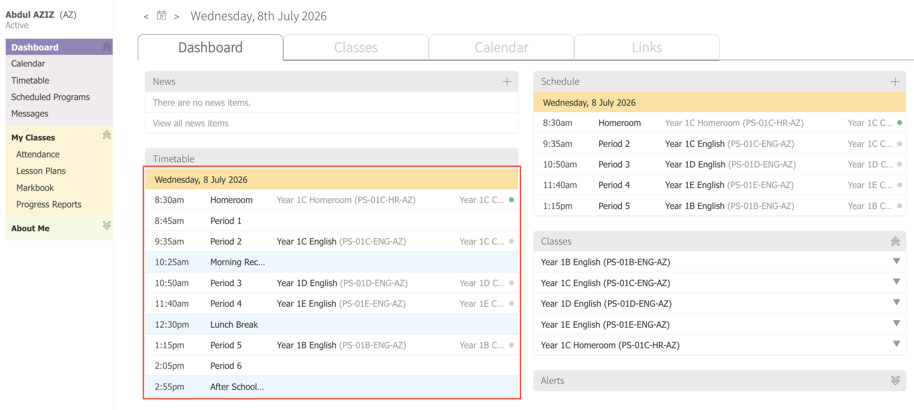Open Progress Reports under My Classes
The width and height of the screenshot is (914, 410).
click(49, 204)
